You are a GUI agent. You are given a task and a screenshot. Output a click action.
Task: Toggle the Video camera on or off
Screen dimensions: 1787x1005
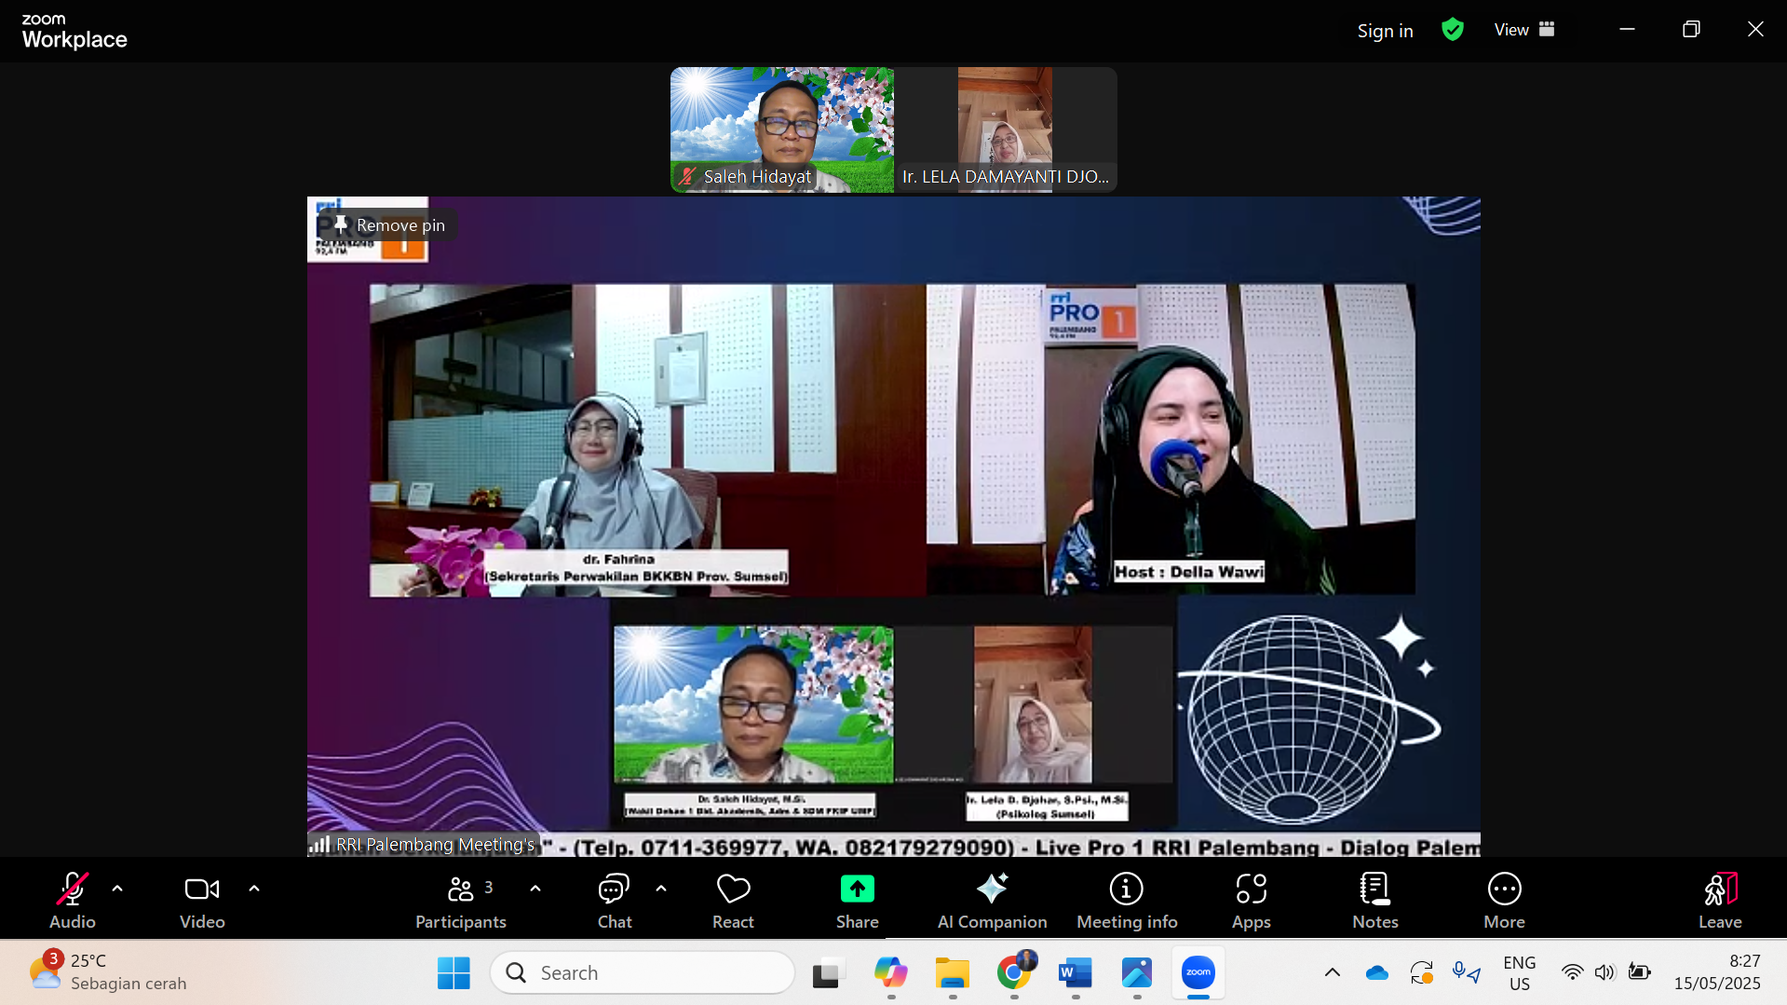(x=202, y=900)
